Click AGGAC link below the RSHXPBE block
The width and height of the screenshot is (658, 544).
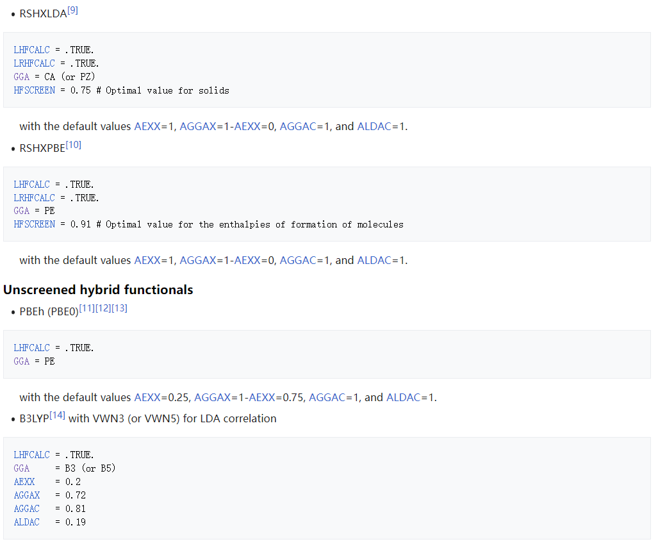pos(298,260)
